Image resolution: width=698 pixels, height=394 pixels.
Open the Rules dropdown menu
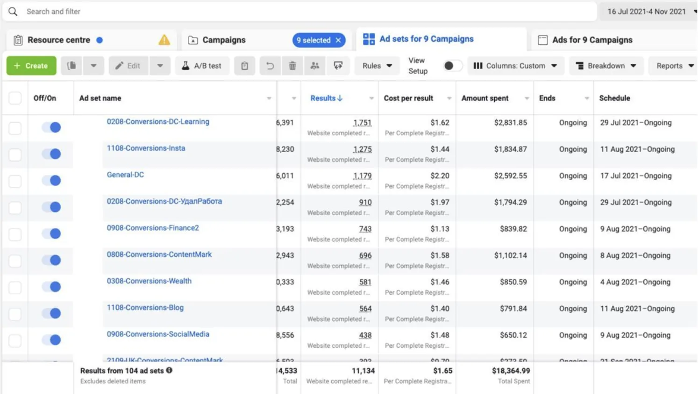pyautogui.click(x=377, y=66)
